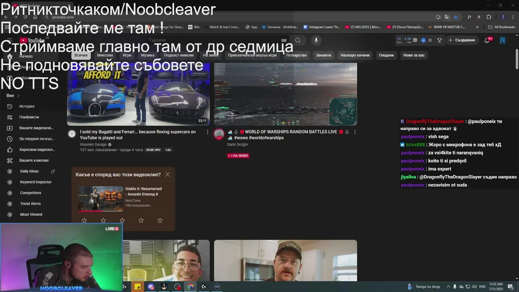This screenshot has width=519, height=292.
Task: Close the video rating survey card
Action: tap(167, 174)
